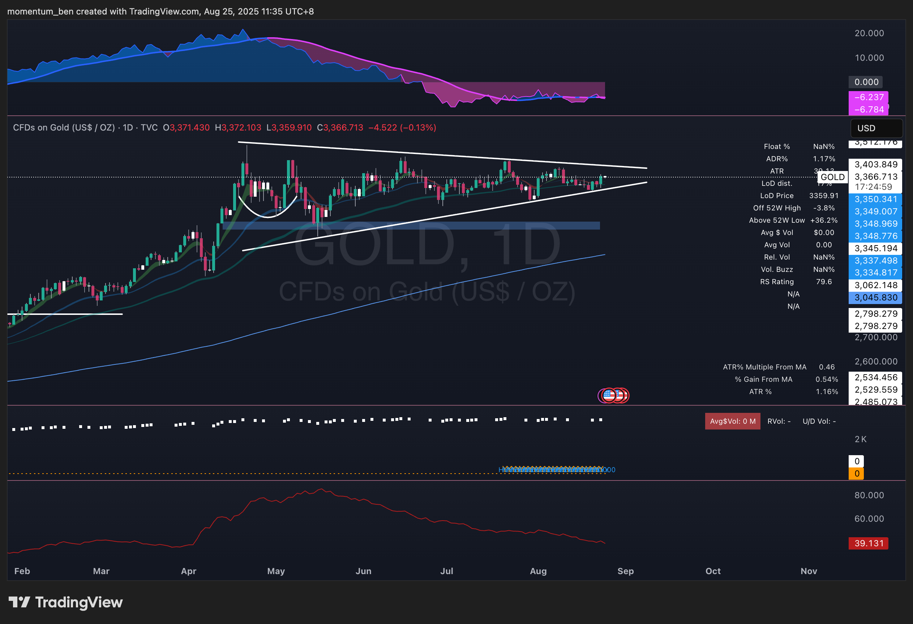Image resolution: width=913 pixels, height=624 pixels.
Task: Click the TradingView logo at bottom left
Action: pyautogui.click(x=66, y=602)
